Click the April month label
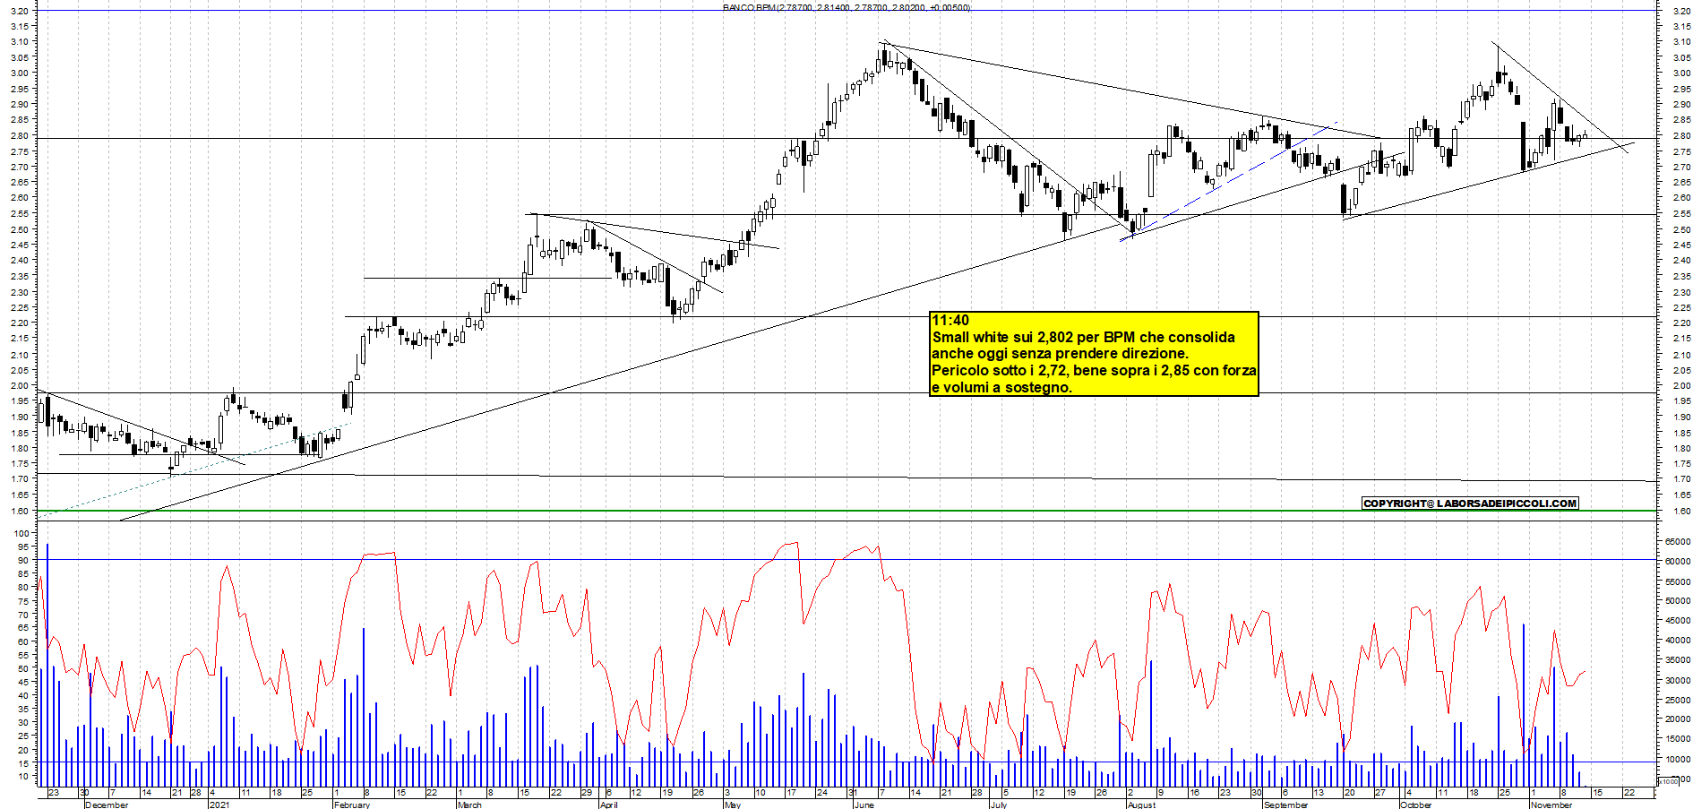The image size is (1693, 809). (609, 805)
